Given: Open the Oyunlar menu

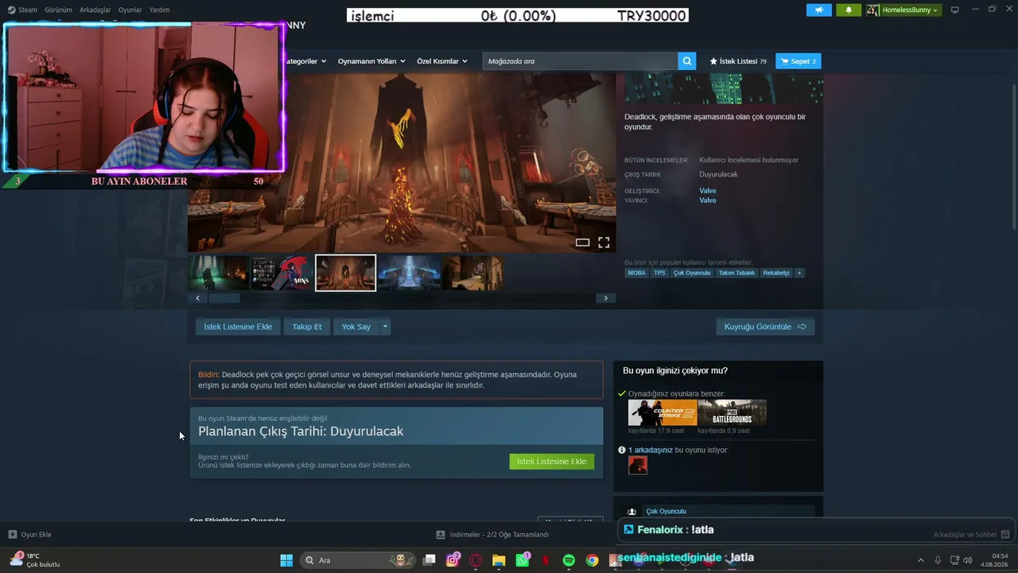Looking at the screenshot, I should (x=130, y=10).
